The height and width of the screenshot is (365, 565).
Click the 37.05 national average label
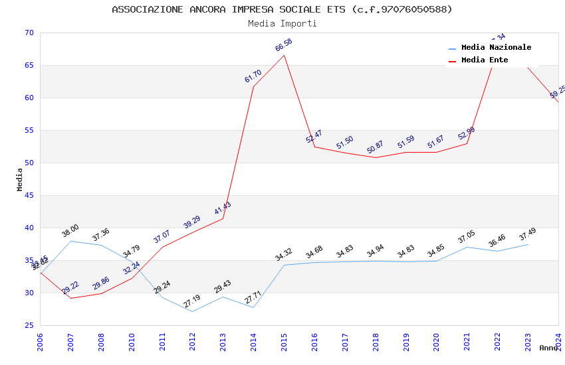pos(466,237)
